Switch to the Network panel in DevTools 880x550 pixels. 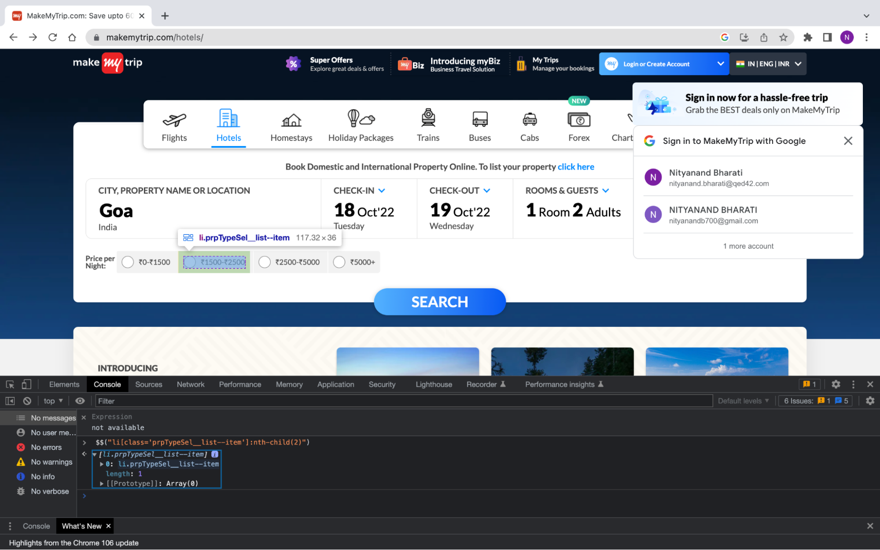190,384
